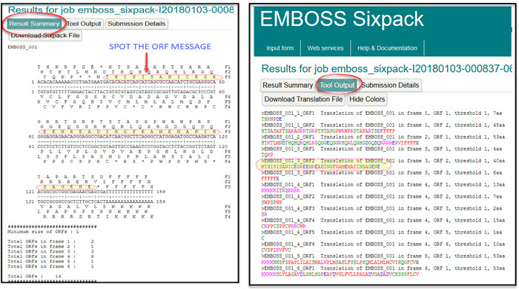The height and width of the screenshot is (289, 519).
Task: Click the EMBOSS_001_1_ORF1 translation header line
Action: pos(381,113)
